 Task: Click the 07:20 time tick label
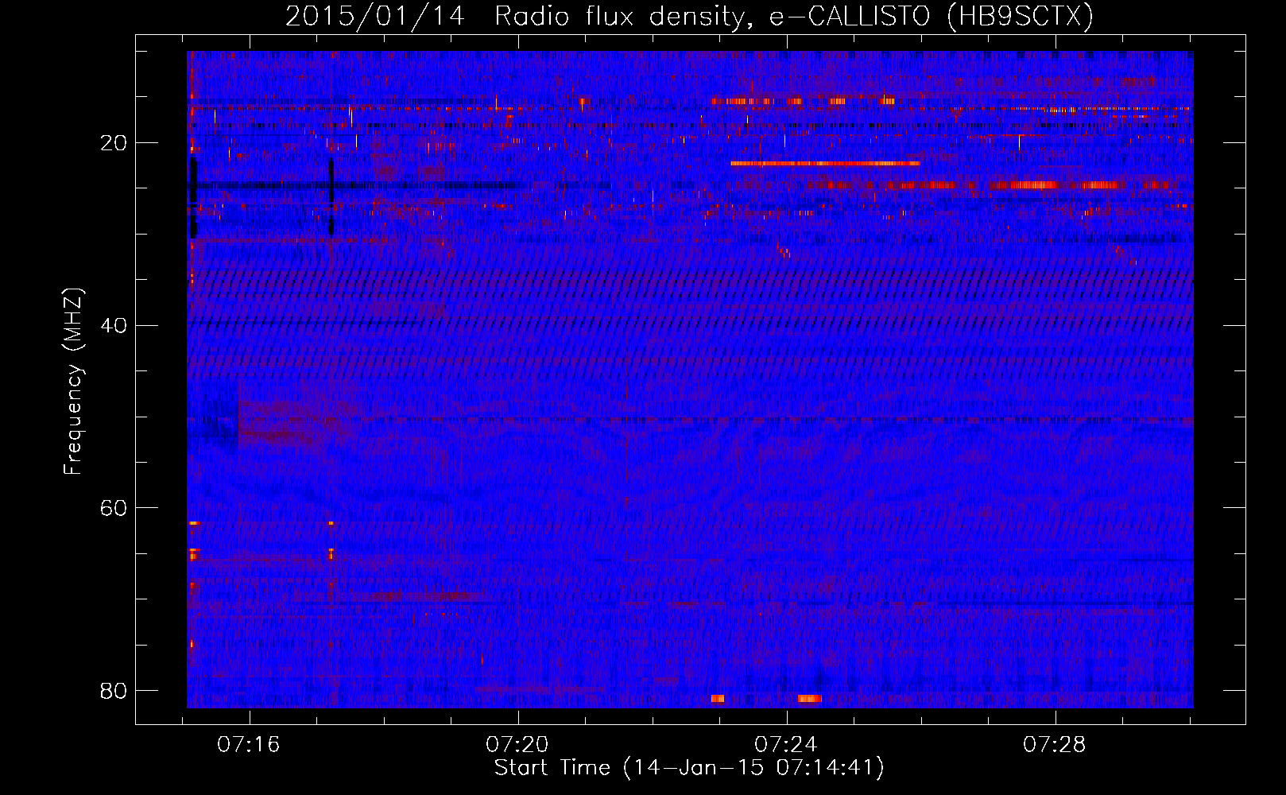click(517, 745)
